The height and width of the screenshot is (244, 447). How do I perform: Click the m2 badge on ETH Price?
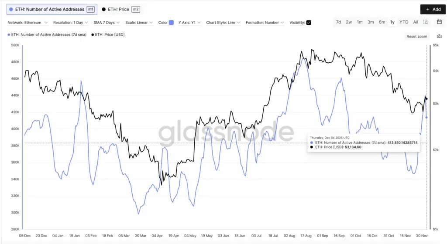coord(135,9)
